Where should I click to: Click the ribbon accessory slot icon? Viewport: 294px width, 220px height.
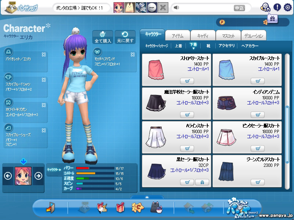[97, 52]
